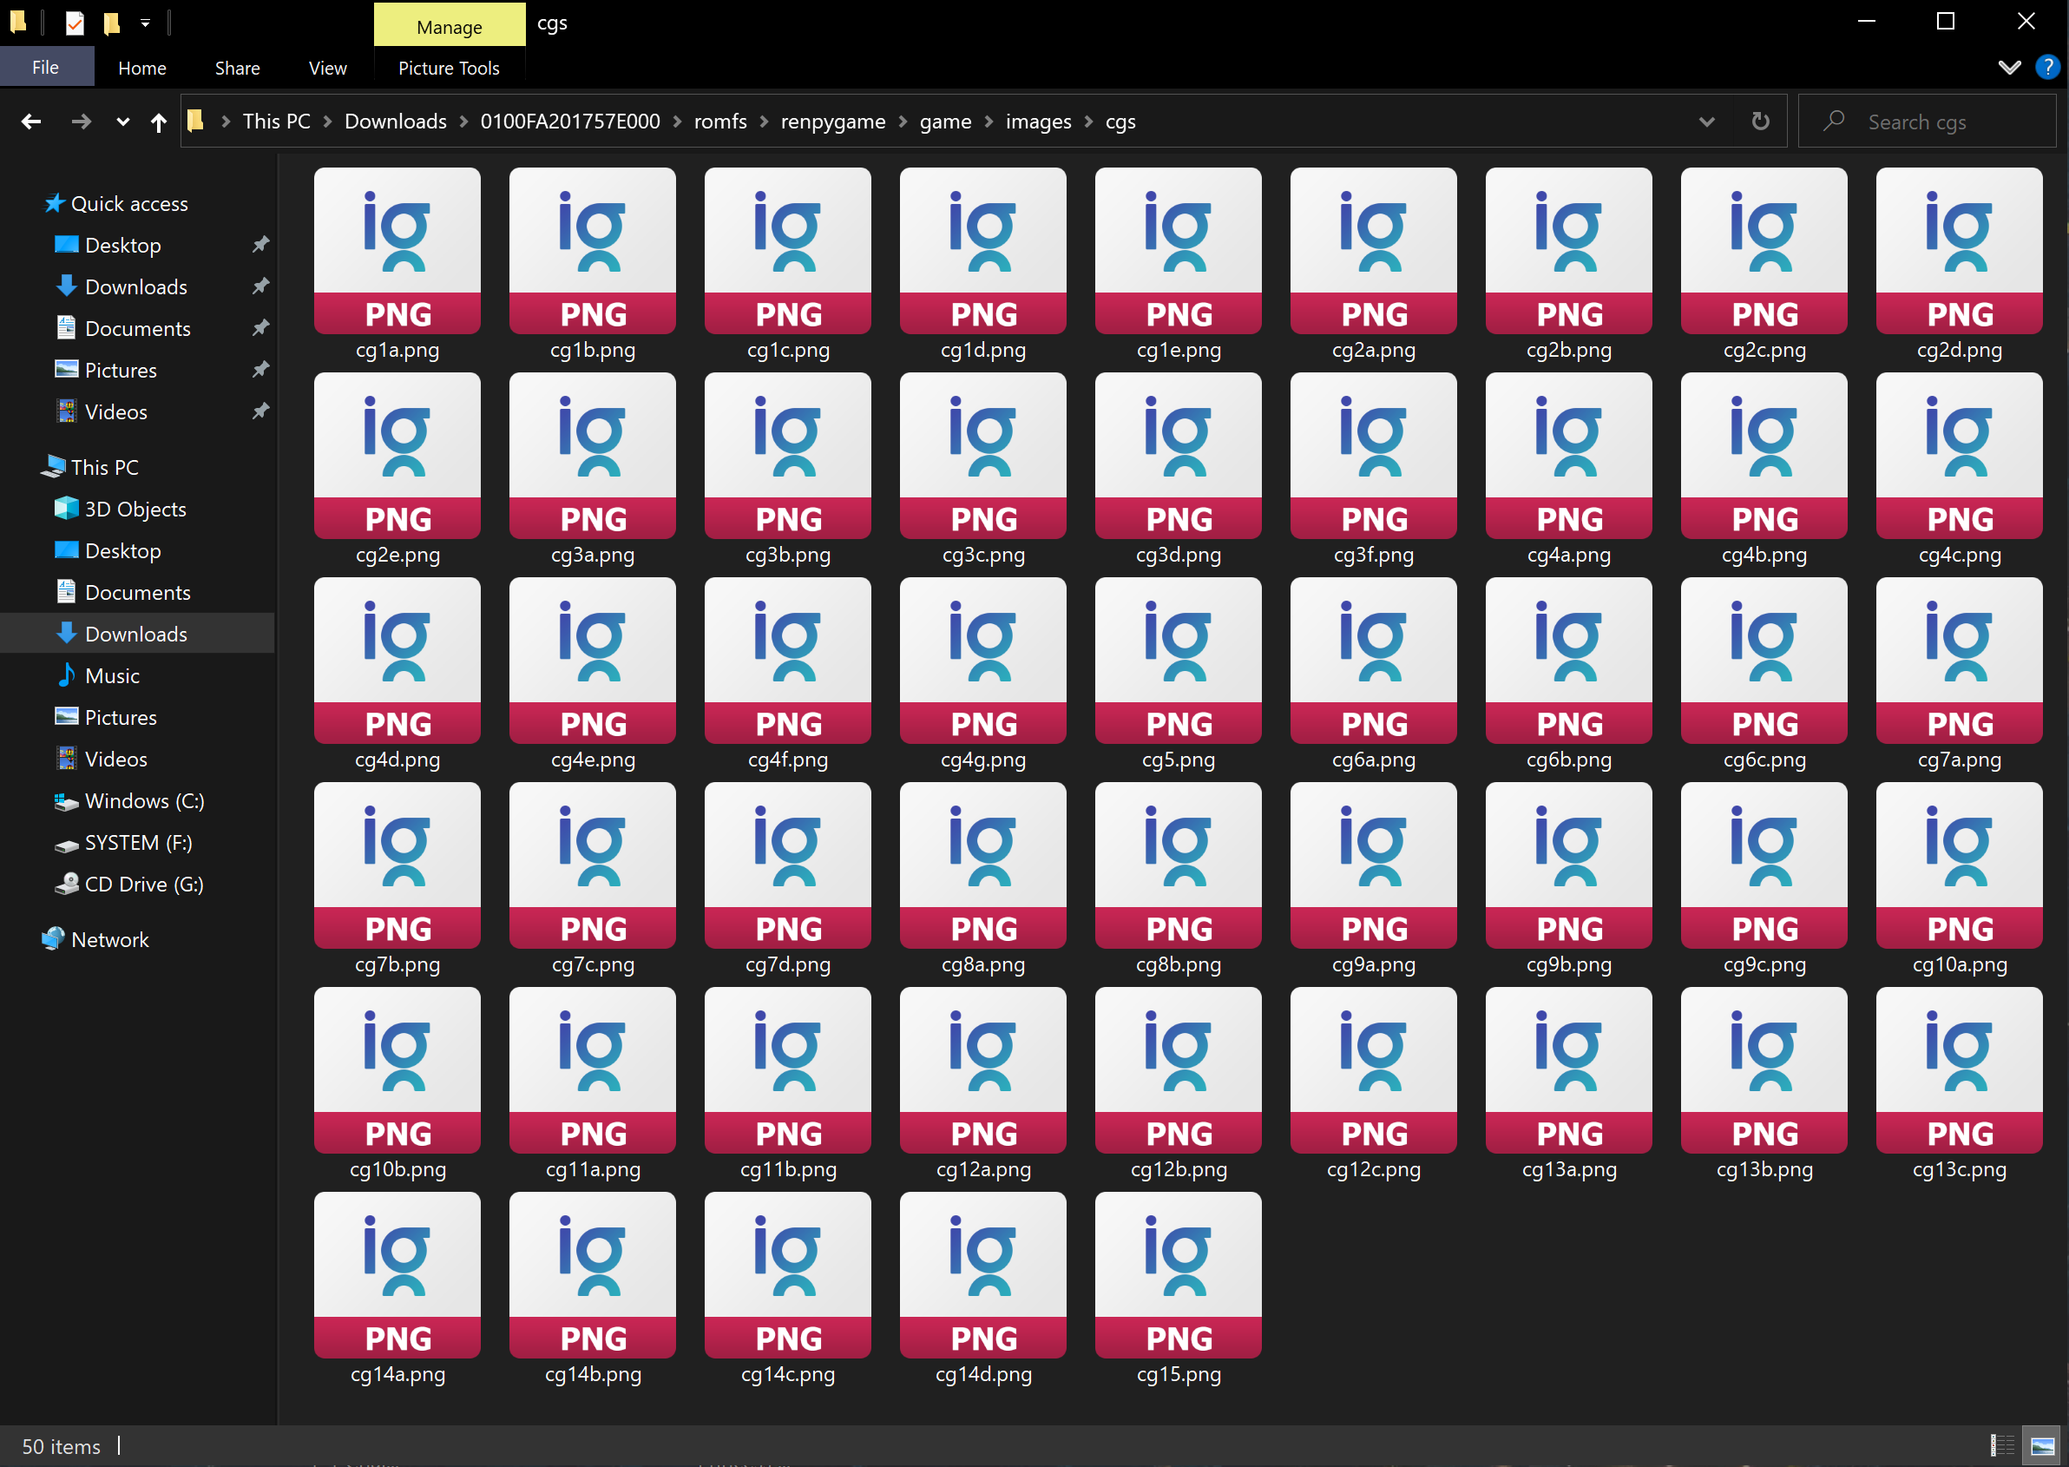Unpin Downloads from Quick access
The width and height of the screenshot is (2069, 1467).
[x=260, y=286]
